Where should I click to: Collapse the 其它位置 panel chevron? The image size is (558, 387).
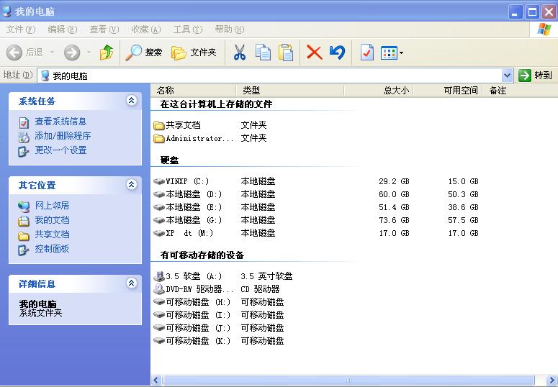pos(131,184)
